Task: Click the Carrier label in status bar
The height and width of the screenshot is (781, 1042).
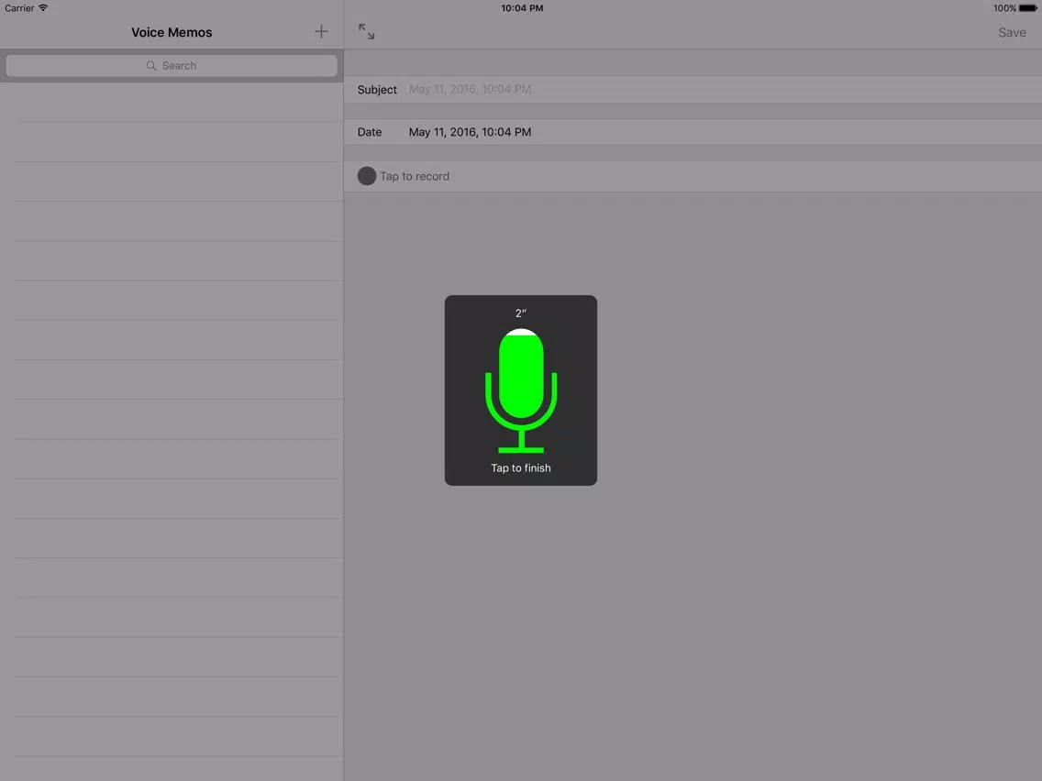Action: click(x=19, y=8)
